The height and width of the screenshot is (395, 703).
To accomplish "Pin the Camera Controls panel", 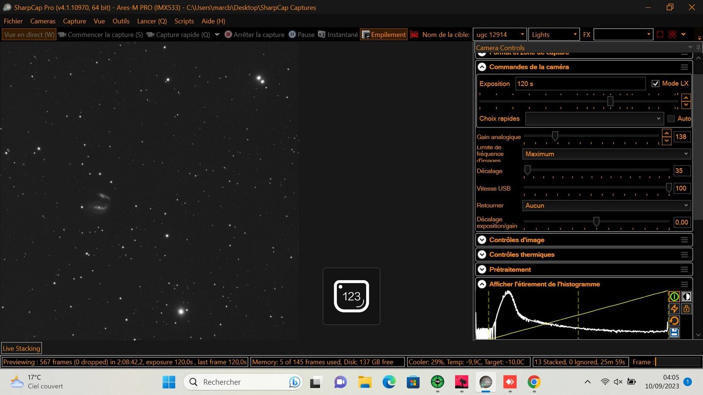I will coord(698,47).
